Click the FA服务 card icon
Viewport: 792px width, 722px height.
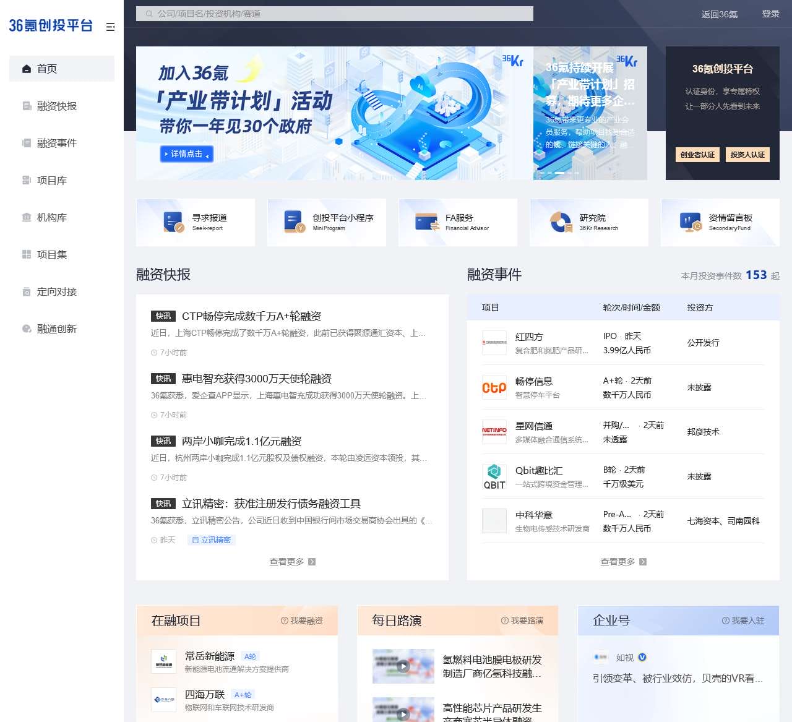click(x=427, y=222)
